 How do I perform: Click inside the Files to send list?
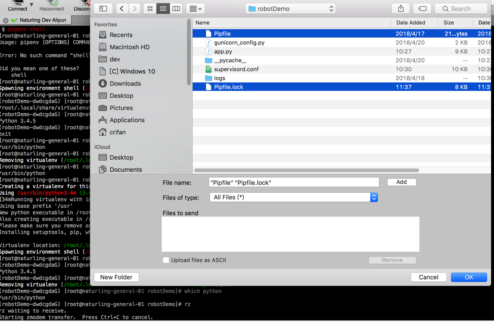tap(291, 234)
